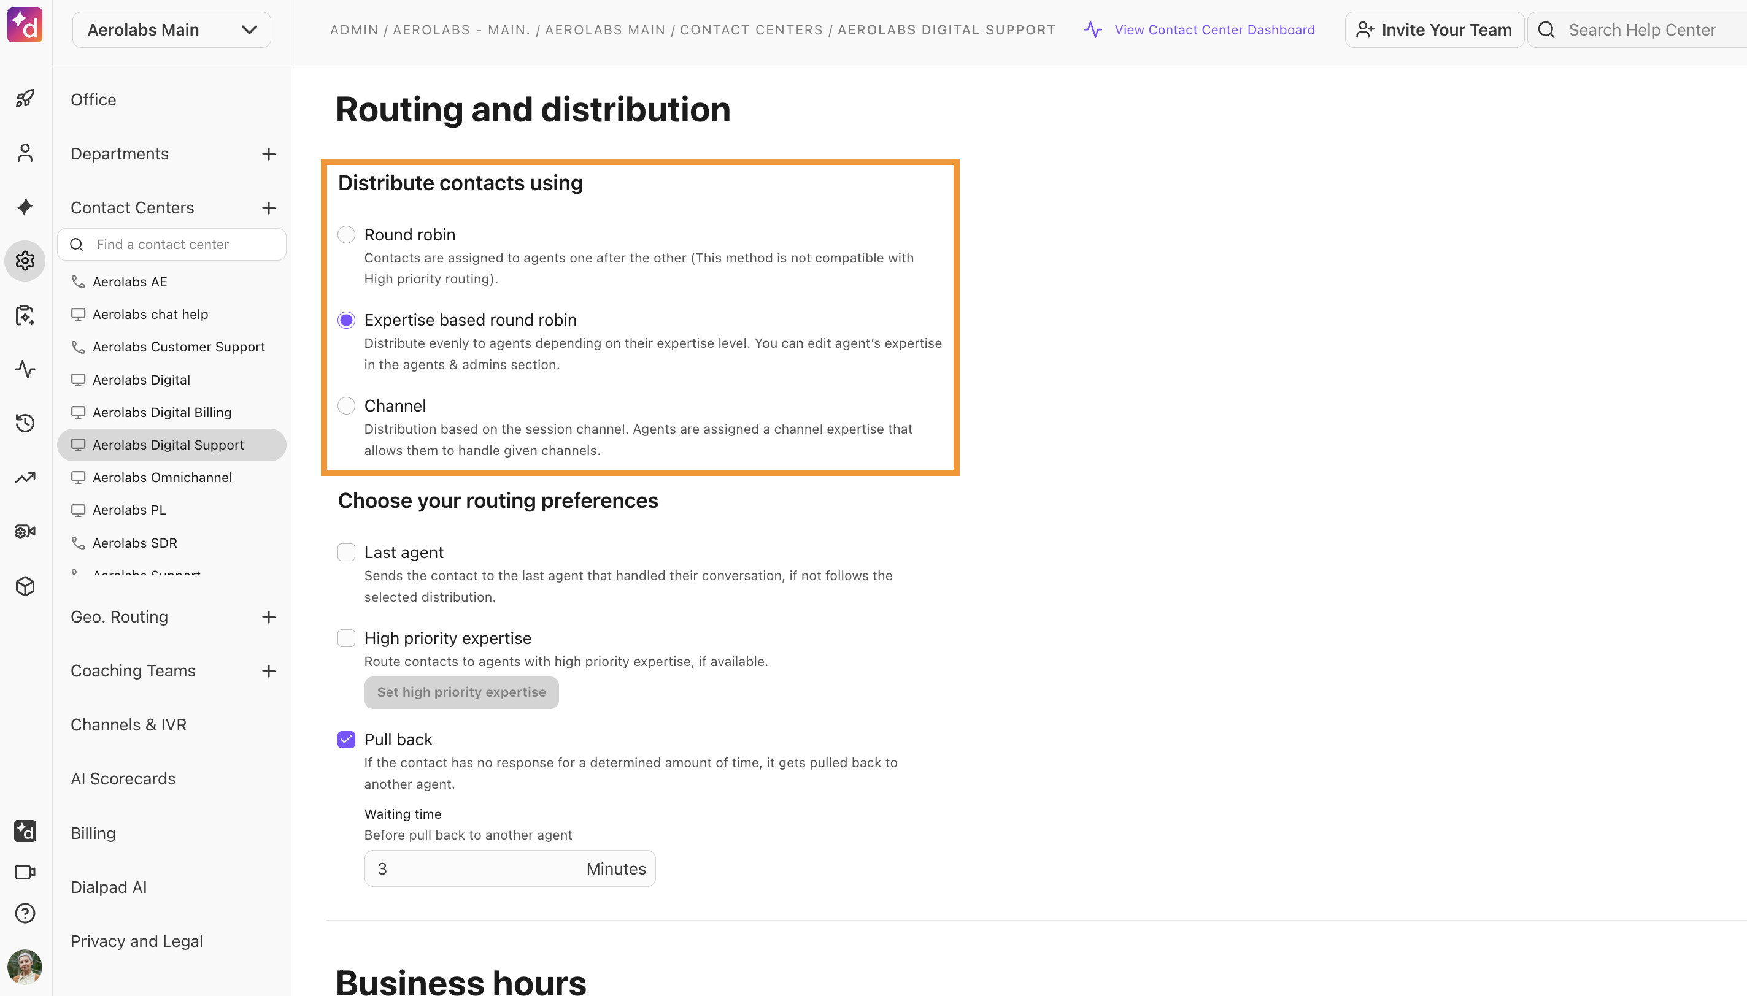The width and height of the screenshot is (1747, 996).
Task: Click the waiting time minutes input
Action: click(x=510, y=869)
